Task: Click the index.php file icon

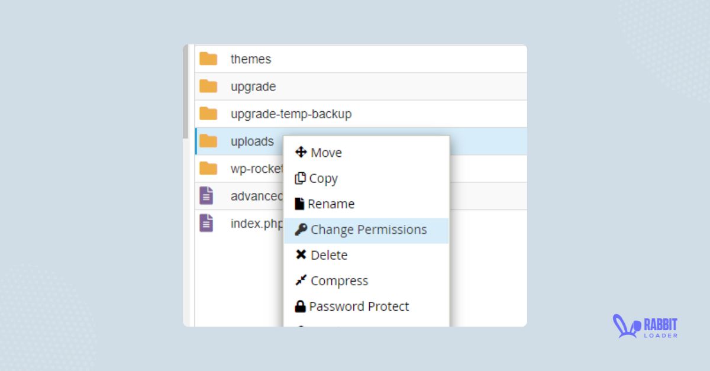Action: coord(208,223)
